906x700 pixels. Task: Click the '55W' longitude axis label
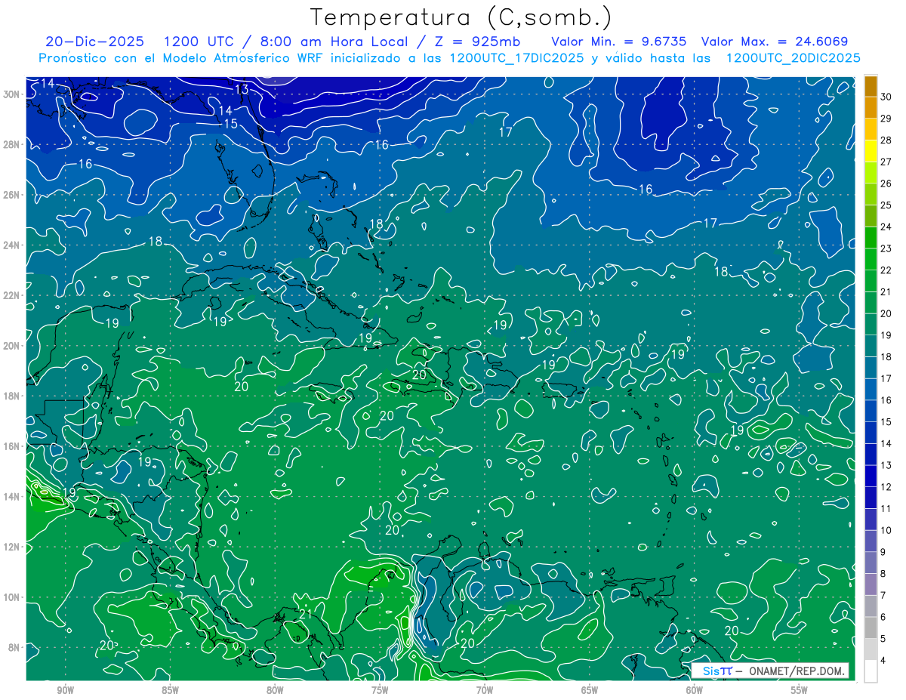coord(800,691)
